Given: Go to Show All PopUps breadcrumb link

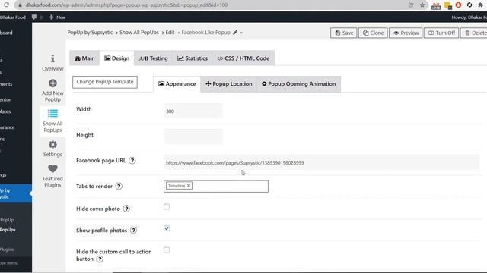Looking at the screenshot, I should coord(139,33).
